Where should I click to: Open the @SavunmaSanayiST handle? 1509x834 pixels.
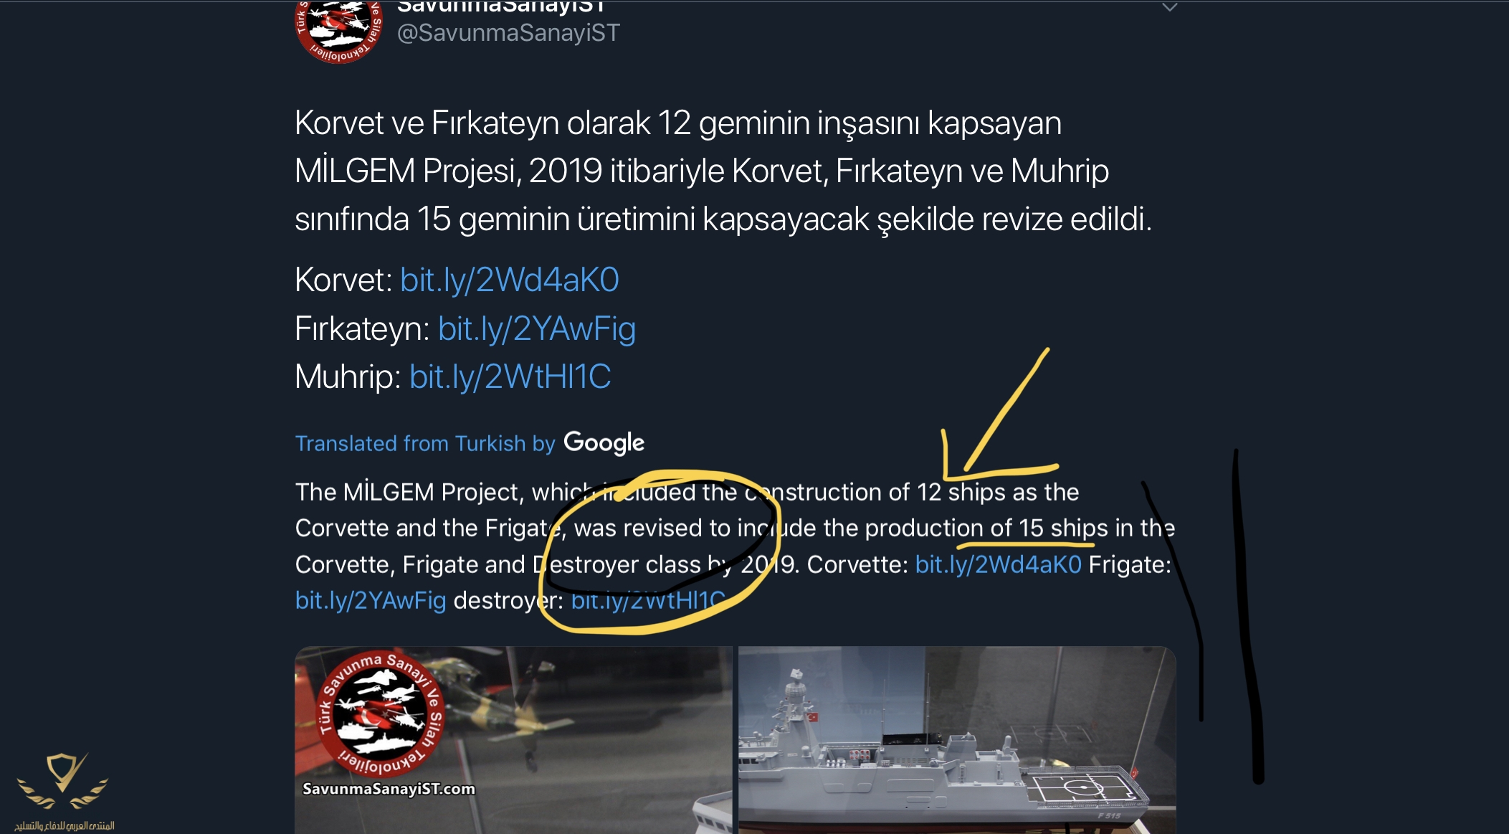(x=508, y=33)
